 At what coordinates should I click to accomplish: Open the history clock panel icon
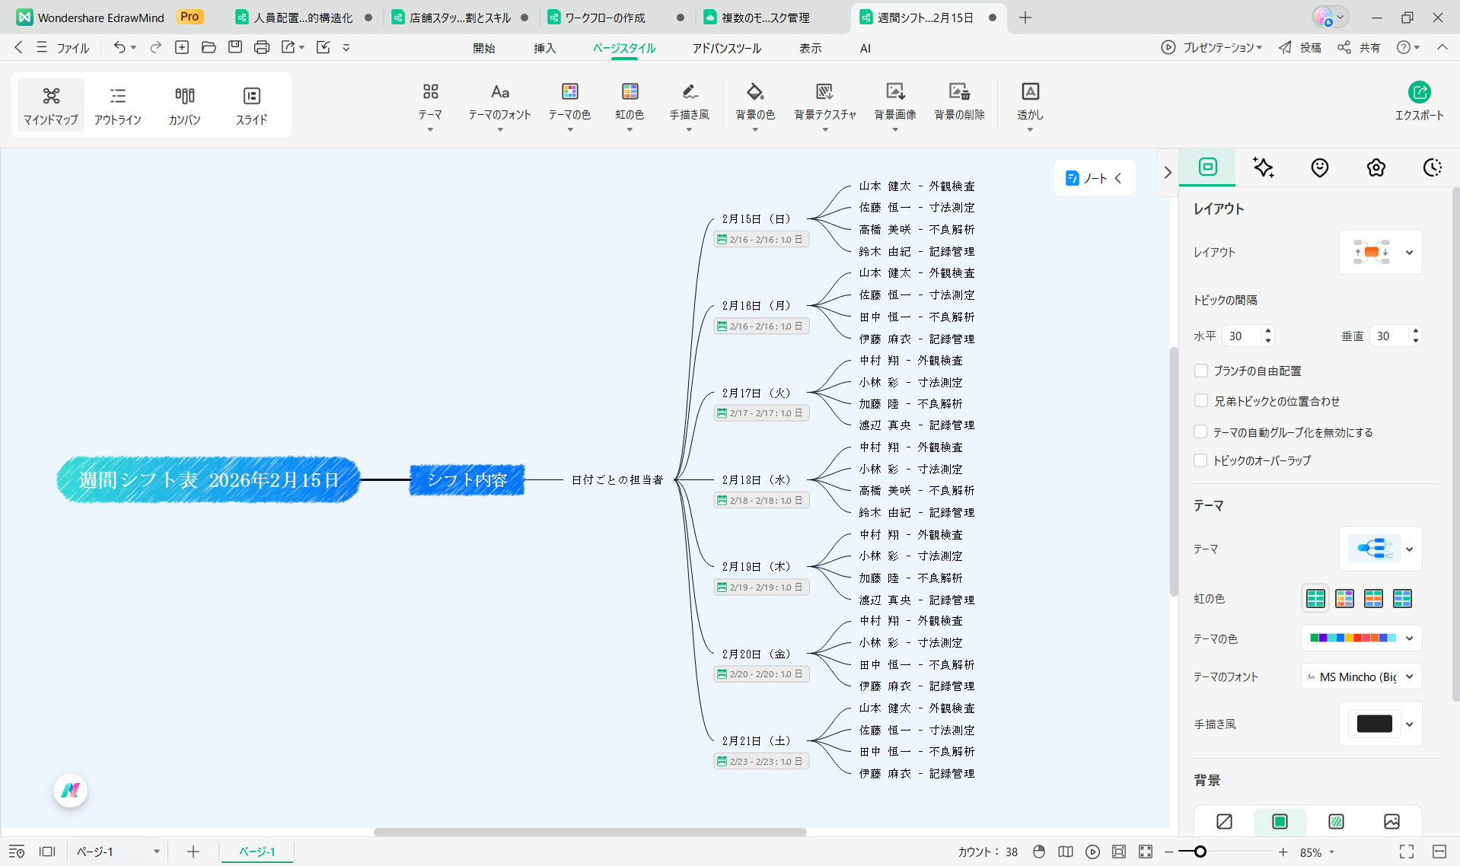1432,167
